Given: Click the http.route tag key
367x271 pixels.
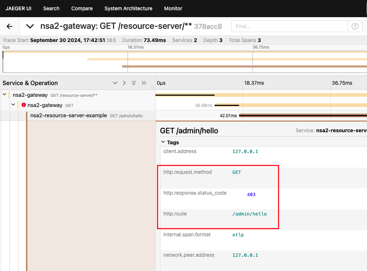Looking at the screenshot, I should point(175,214).
